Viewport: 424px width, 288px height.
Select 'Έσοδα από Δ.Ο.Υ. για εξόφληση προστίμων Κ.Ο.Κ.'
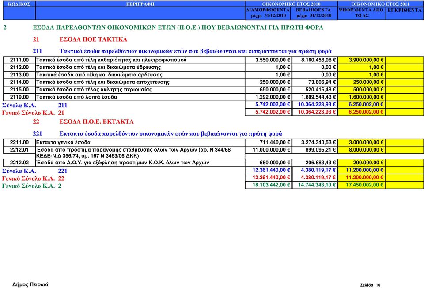pyautogui.click(x=123, y=163)
